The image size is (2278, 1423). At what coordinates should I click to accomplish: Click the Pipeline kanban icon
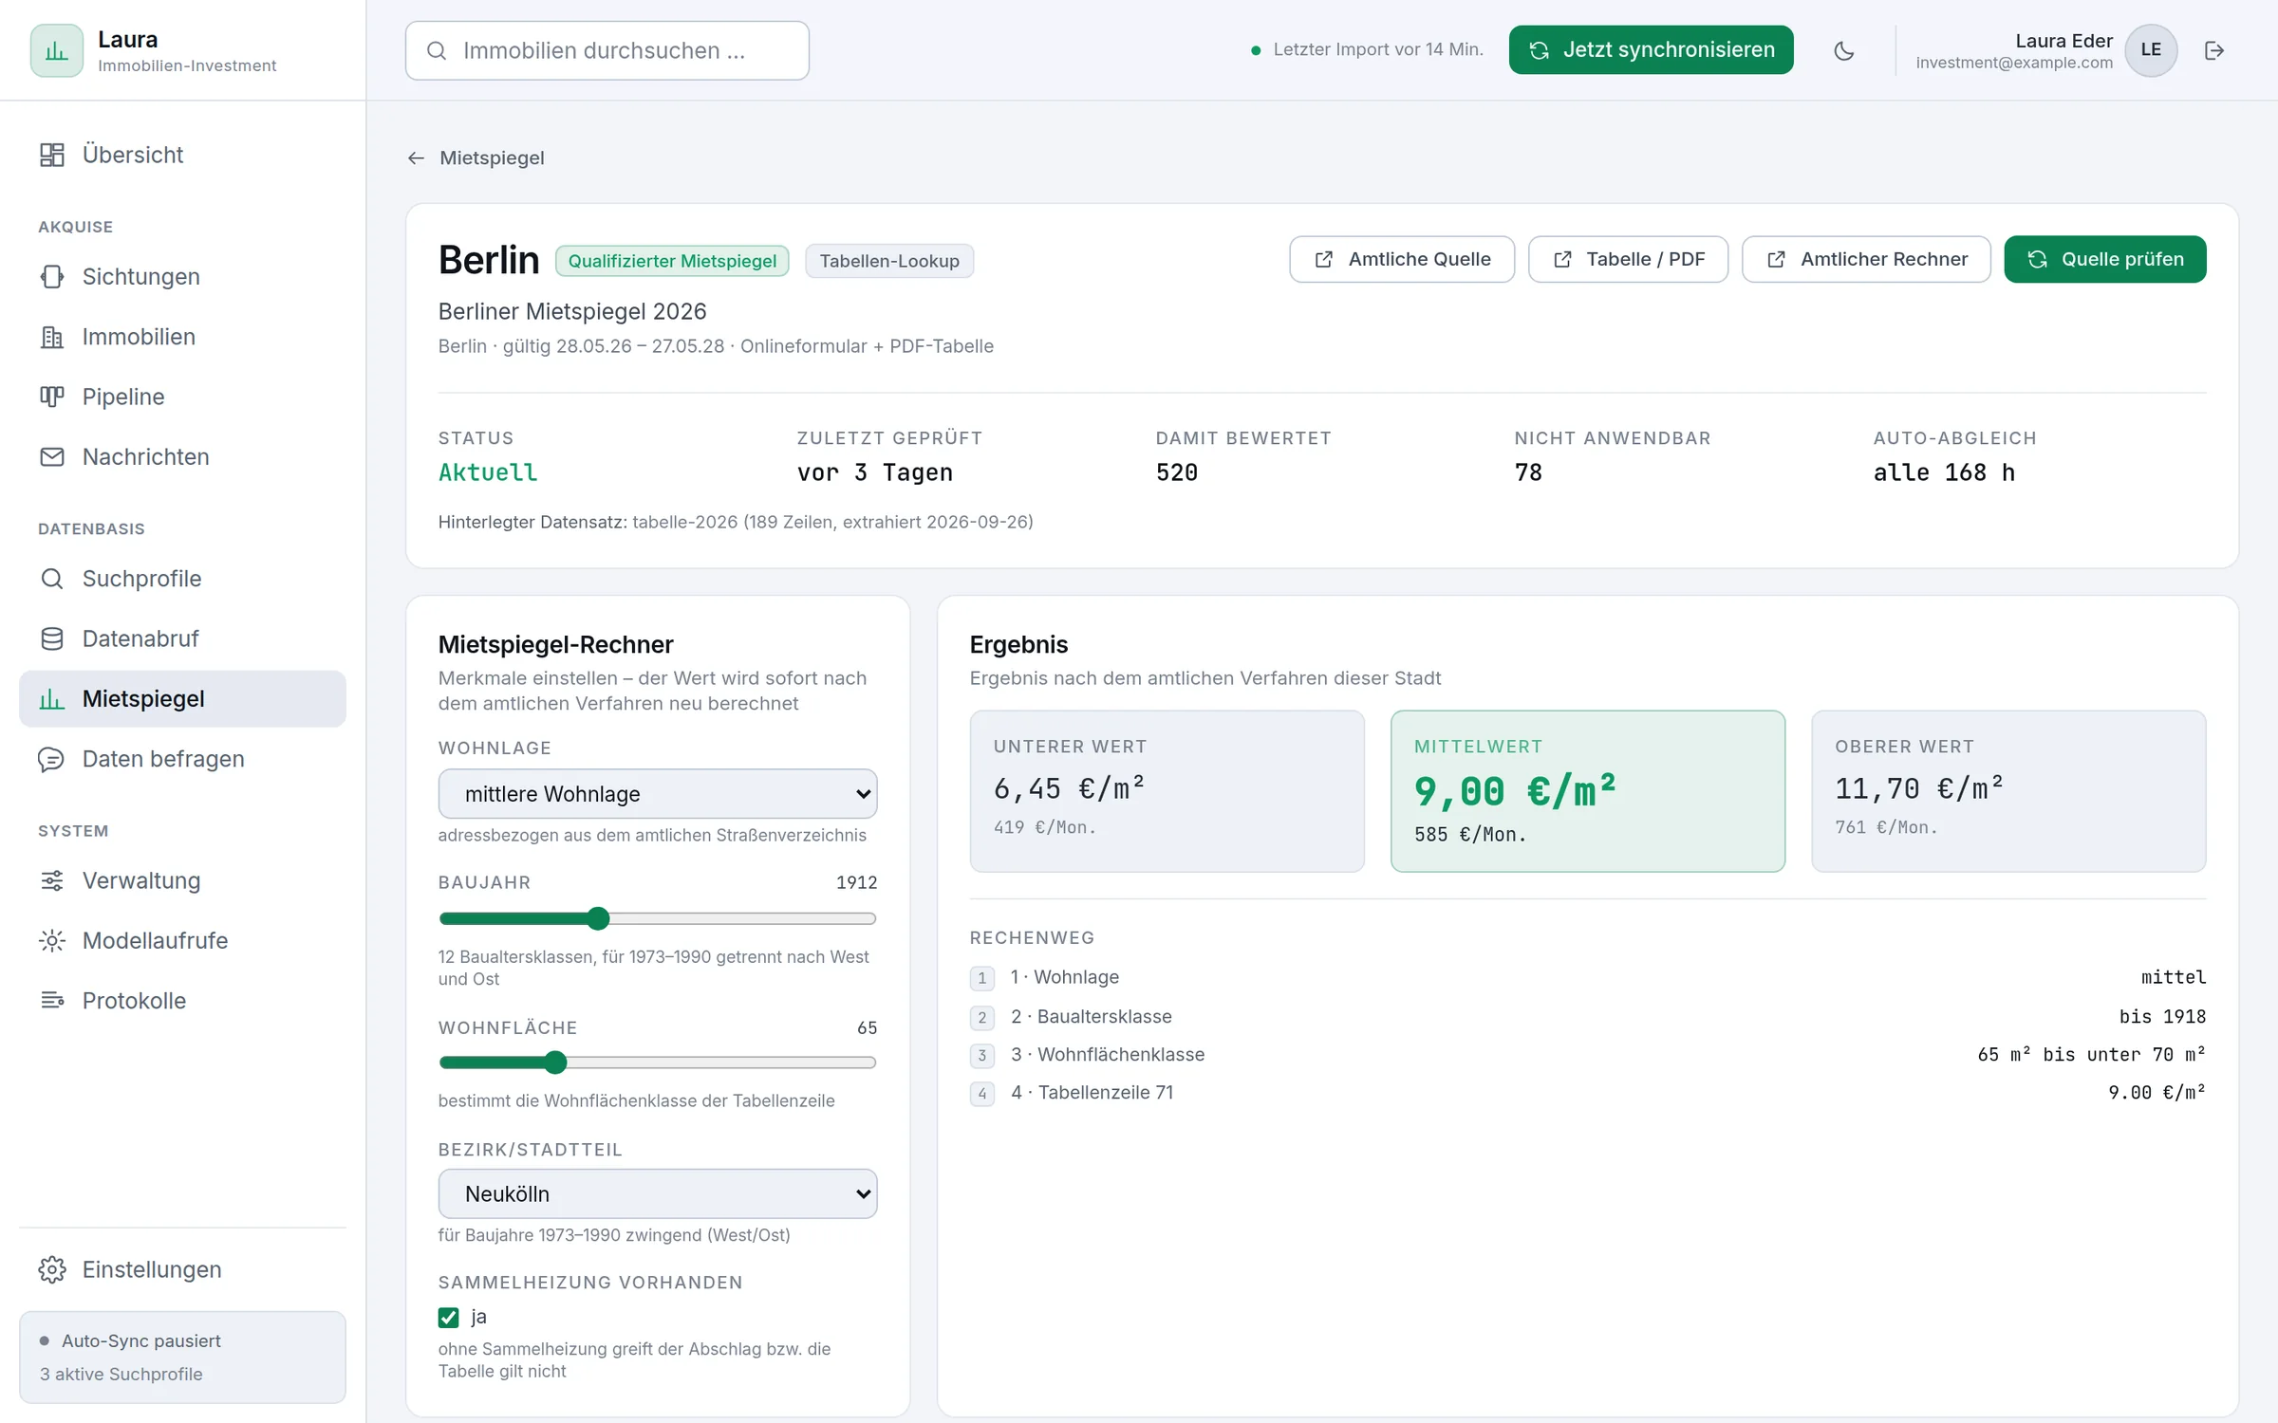tap(52, 397)
